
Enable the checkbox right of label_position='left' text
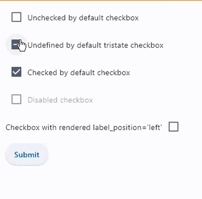click(x=174, y=127)
